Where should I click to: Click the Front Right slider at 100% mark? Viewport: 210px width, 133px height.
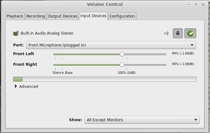[127, 65]
